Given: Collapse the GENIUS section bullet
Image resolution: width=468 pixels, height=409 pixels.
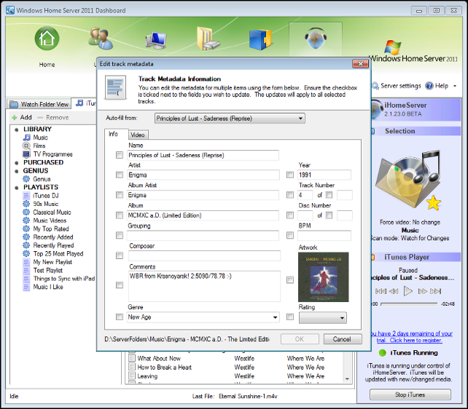Looking at the screenshot, I should click(x=17, y=171).
